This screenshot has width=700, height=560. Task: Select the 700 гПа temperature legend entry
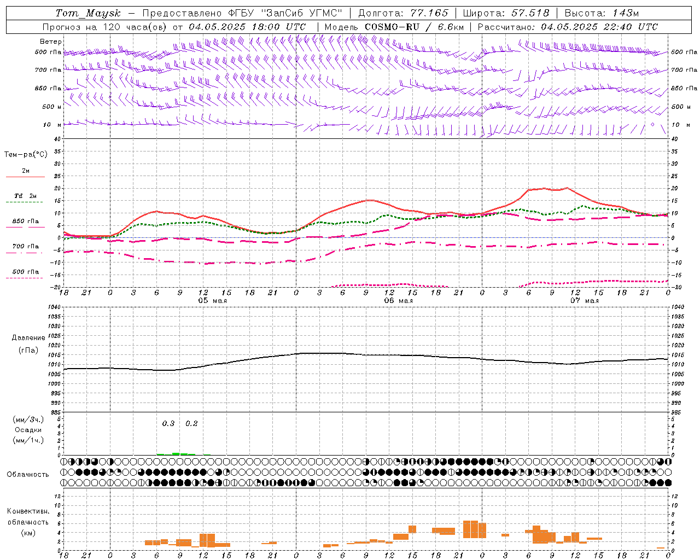pos(26,247)
